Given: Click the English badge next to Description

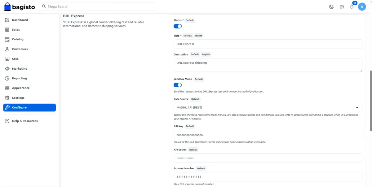Looking at the screenshot, I should (206, 54).
